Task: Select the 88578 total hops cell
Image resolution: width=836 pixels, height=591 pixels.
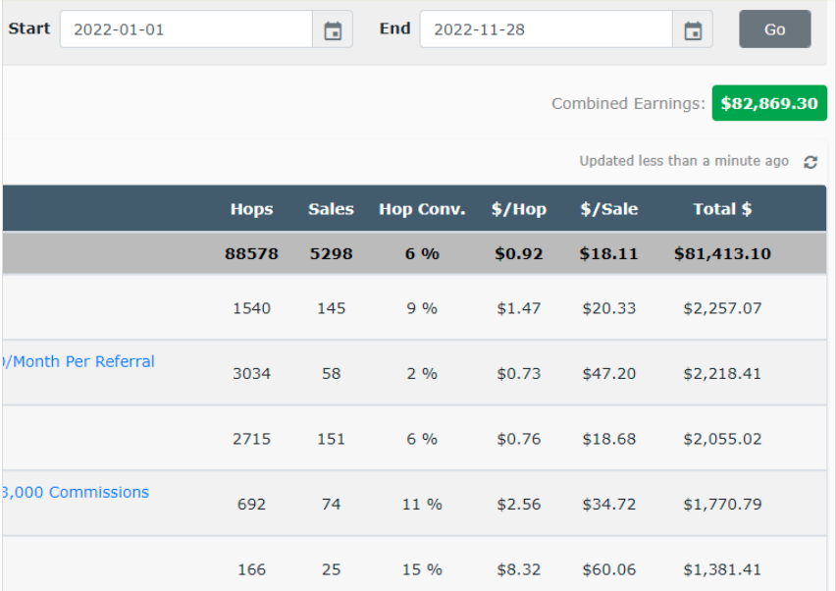Action: tap(251, 253)
